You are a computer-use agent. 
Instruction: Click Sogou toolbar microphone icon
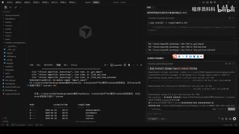(x=187, y=57)
